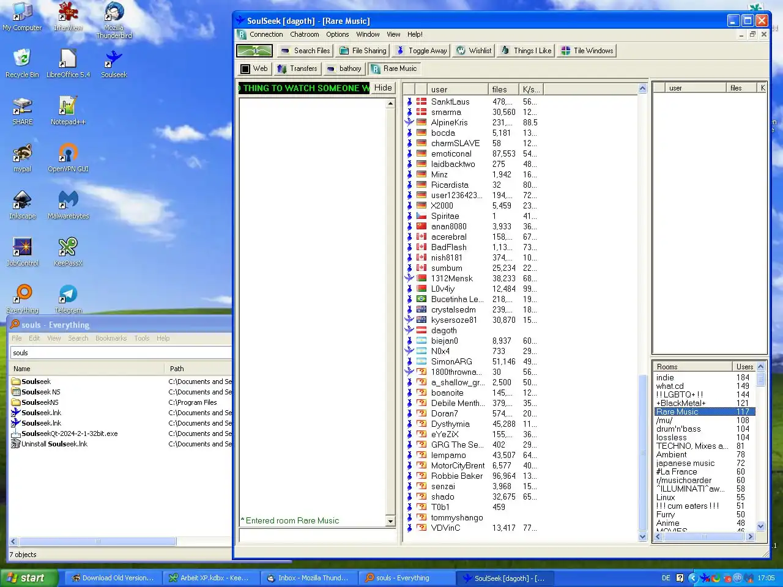Click user list scrollbar up arrow
The width and height of the screenshot is (783, 587).
click(x=642, y=89)
